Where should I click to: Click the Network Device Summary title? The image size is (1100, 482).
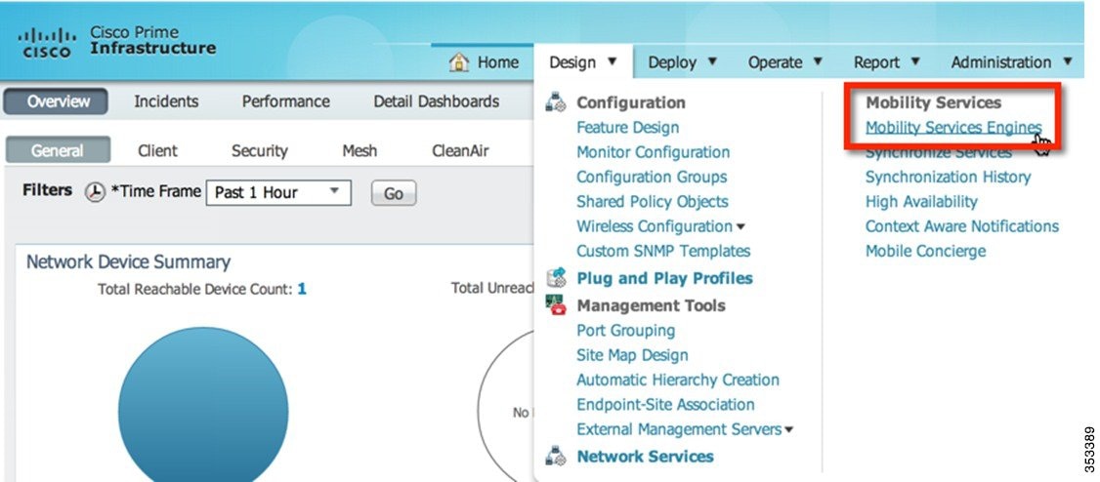[x=128, y=262]
